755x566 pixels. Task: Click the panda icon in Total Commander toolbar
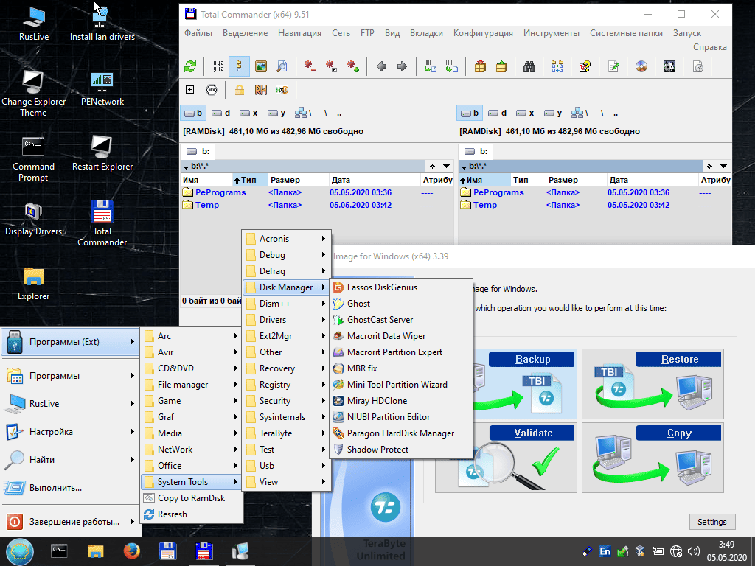click(x=669, y=66)
